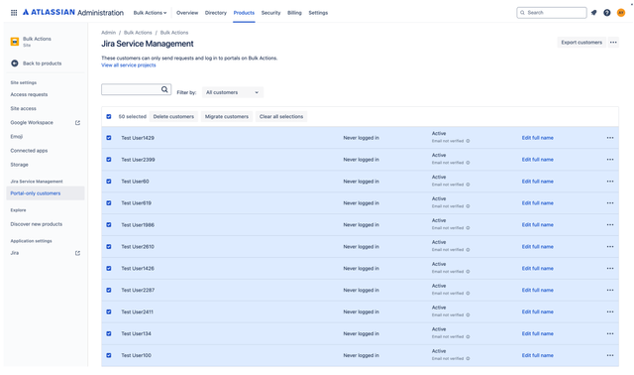Open more actions for Test User1986
Image resolution: width=634 pixels, height=375 pixels.
(610, 225)
